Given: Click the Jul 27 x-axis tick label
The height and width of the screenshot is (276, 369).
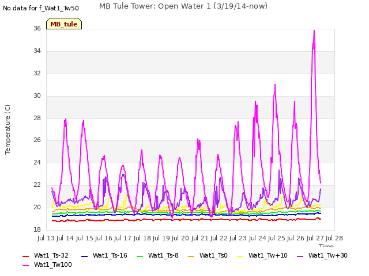Looking at the screenshot, I should [x=315, y=238].
